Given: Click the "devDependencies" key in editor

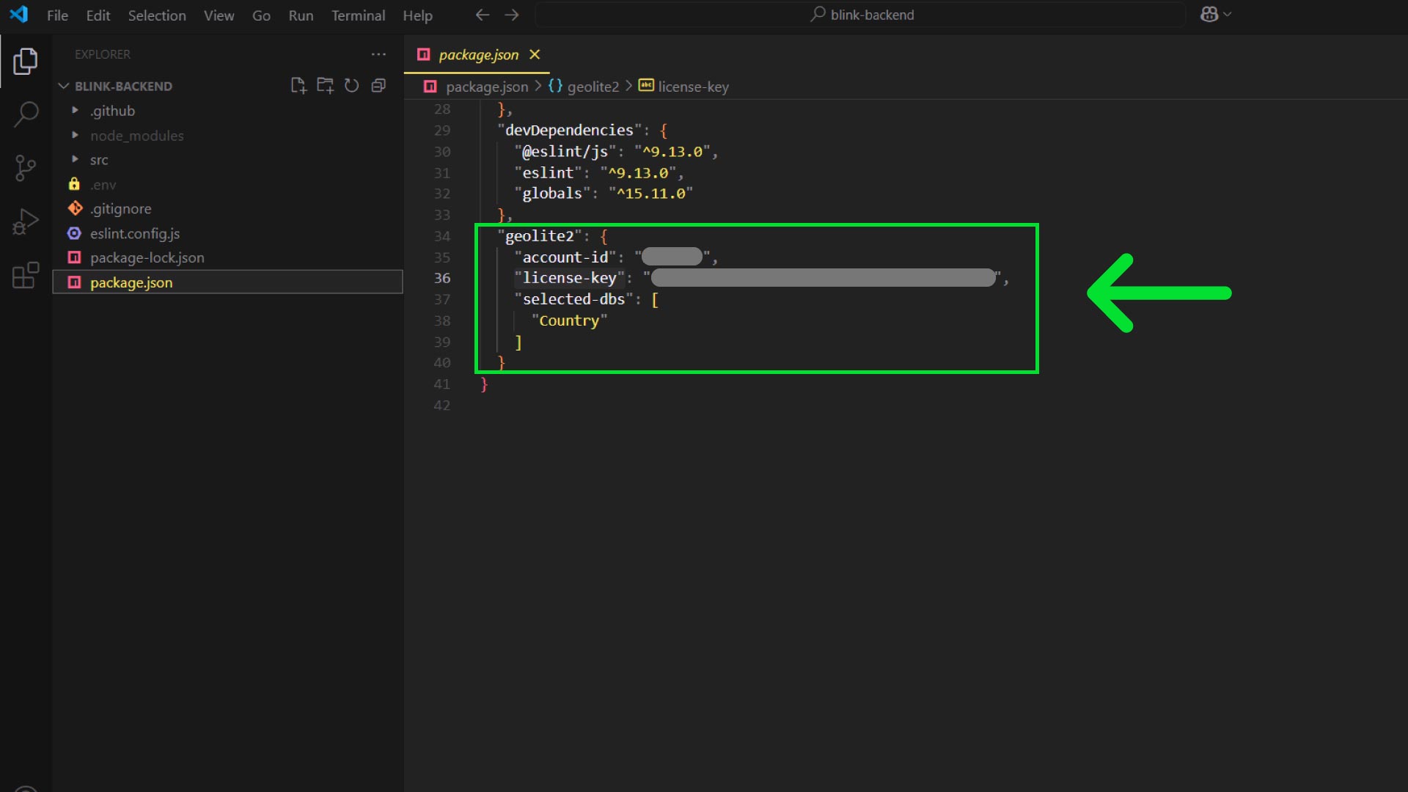Looking at the screenshot, I should pyautogui.click(x=569, y=131).
